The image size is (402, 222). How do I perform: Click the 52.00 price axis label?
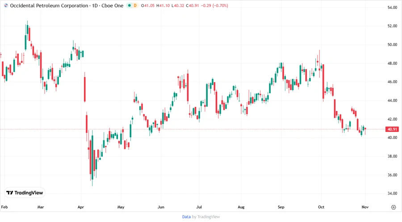click(392, 26)
